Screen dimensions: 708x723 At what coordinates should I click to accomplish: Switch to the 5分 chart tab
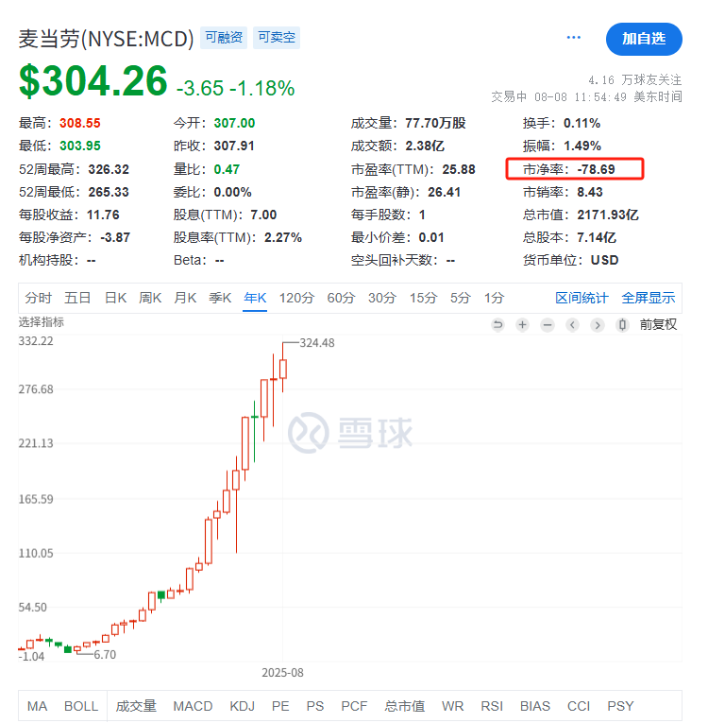460,298
